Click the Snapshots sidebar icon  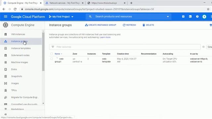(x=6, y=76)
